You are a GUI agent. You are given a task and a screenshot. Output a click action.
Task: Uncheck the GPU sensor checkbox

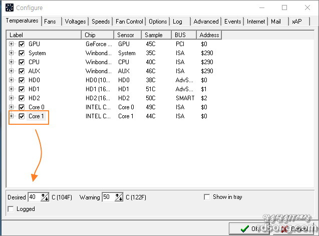tap(22, 44)
